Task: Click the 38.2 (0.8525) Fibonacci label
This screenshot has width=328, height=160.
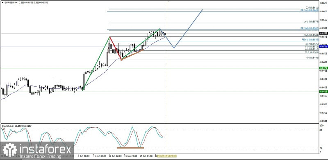Action: click(x=312, y=44)
